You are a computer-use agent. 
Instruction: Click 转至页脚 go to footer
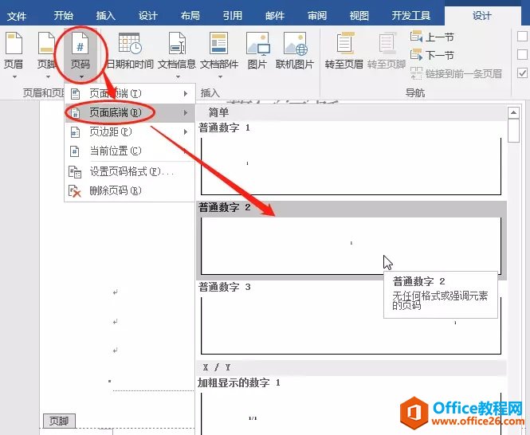[x=387, y=51]
